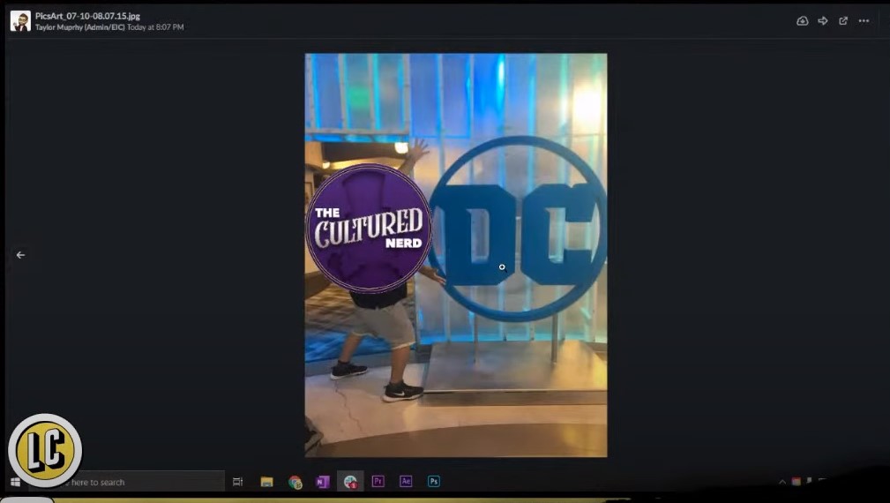Go back with the left arrow
The width and height of the screenshot is (890, 503).
pos(20,255)
